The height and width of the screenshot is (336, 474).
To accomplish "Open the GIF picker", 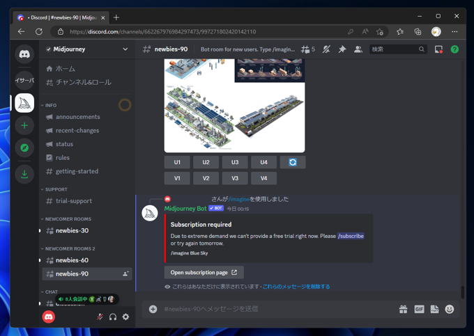I will [419, 309].
